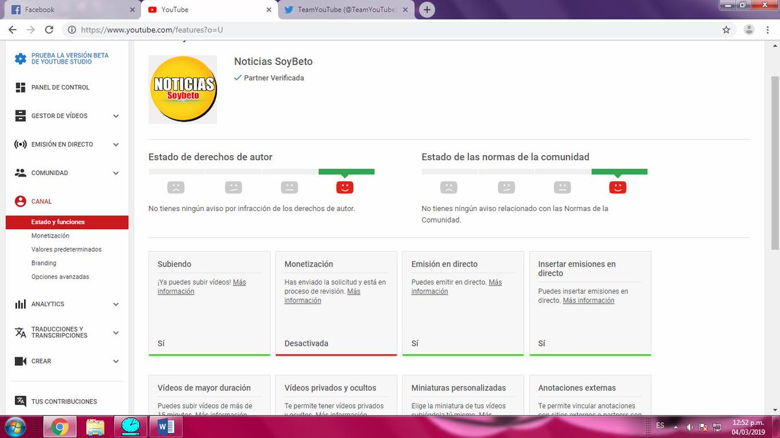The height and width of the screenshot is (438, 780).
Task: Click the Gestor de Vídeos icon
Action: coord(20,116)
